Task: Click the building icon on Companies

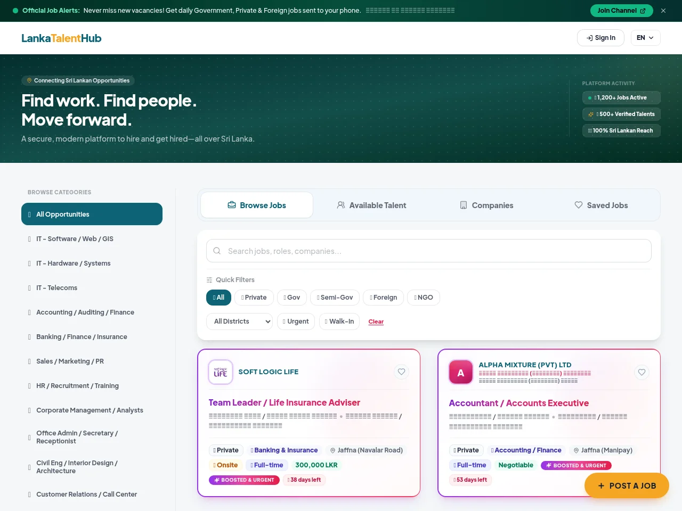Action: tap(464, 205)
